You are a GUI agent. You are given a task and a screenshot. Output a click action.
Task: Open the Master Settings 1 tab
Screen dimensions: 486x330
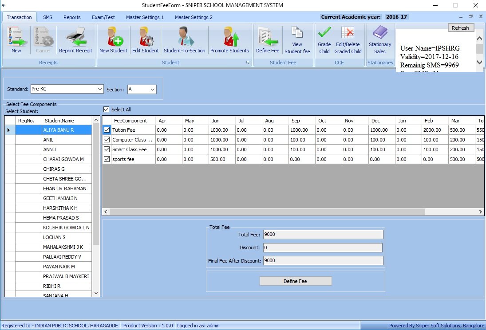pyautogui.click(x=145, y=17)
